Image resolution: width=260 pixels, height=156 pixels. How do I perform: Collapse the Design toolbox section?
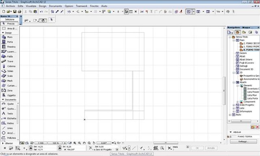(3, 33)
